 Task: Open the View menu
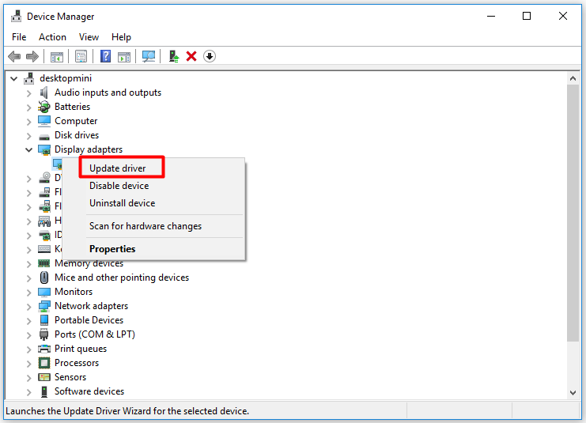click(x=89, y=37)
